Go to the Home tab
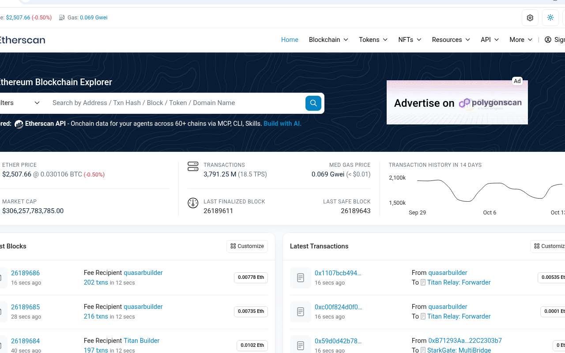The height and width of the screenshot is (353, 565). [290, 40]
